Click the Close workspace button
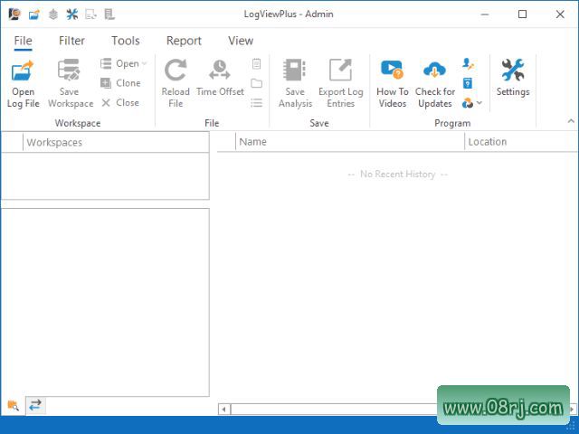The height and width of the screenshot is (434, 579). [120, 103]
